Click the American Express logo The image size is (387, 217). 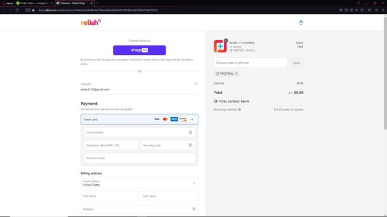click(174, 119)
